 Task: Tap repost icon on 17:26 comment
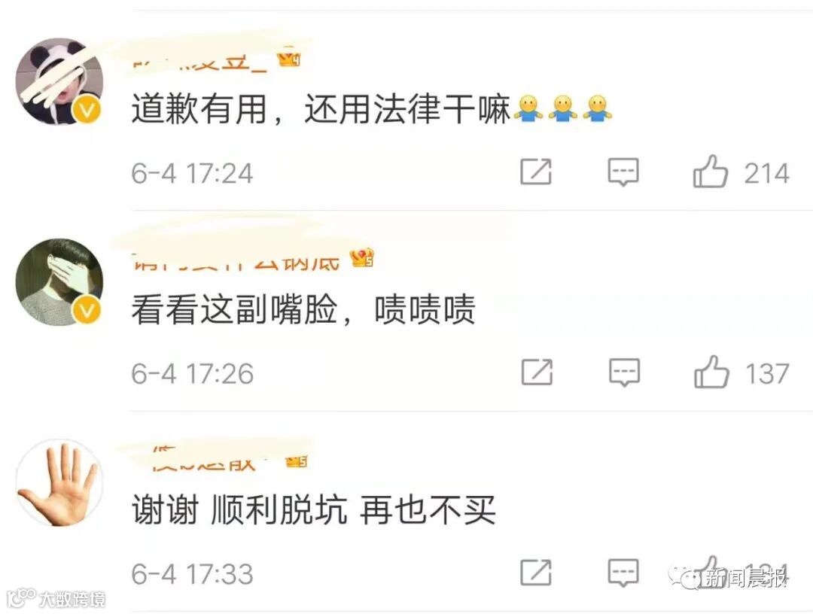(537, 372)
